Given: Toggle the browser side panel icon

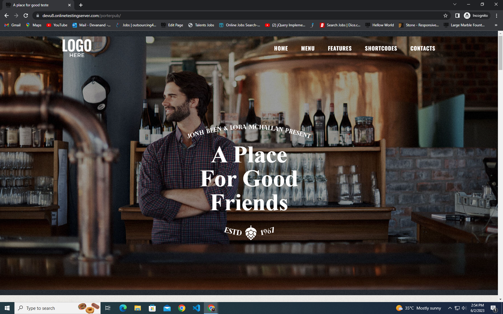Looking at the screenshot, I should [457, 16].
